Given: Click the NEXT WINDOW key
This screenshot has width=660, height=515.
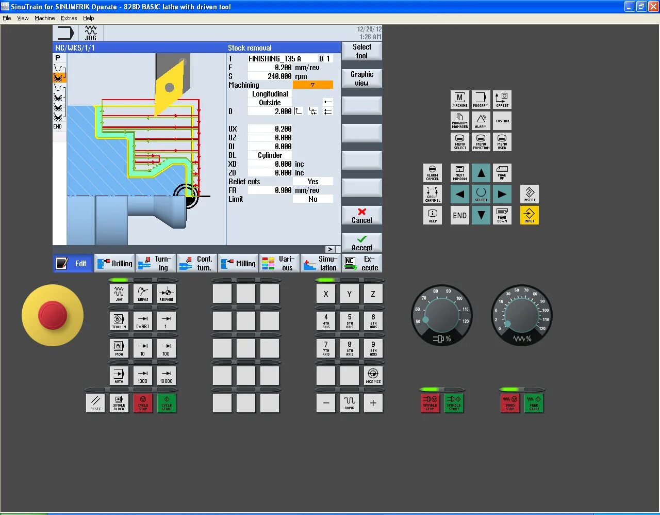Looking at the screenshot, I should (459, 173).
